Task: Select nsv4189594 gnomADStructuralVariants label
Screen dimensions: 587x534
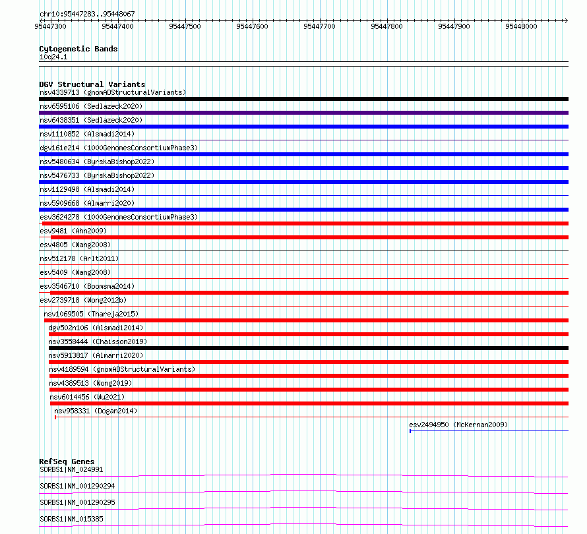Action: pos(122,369)
